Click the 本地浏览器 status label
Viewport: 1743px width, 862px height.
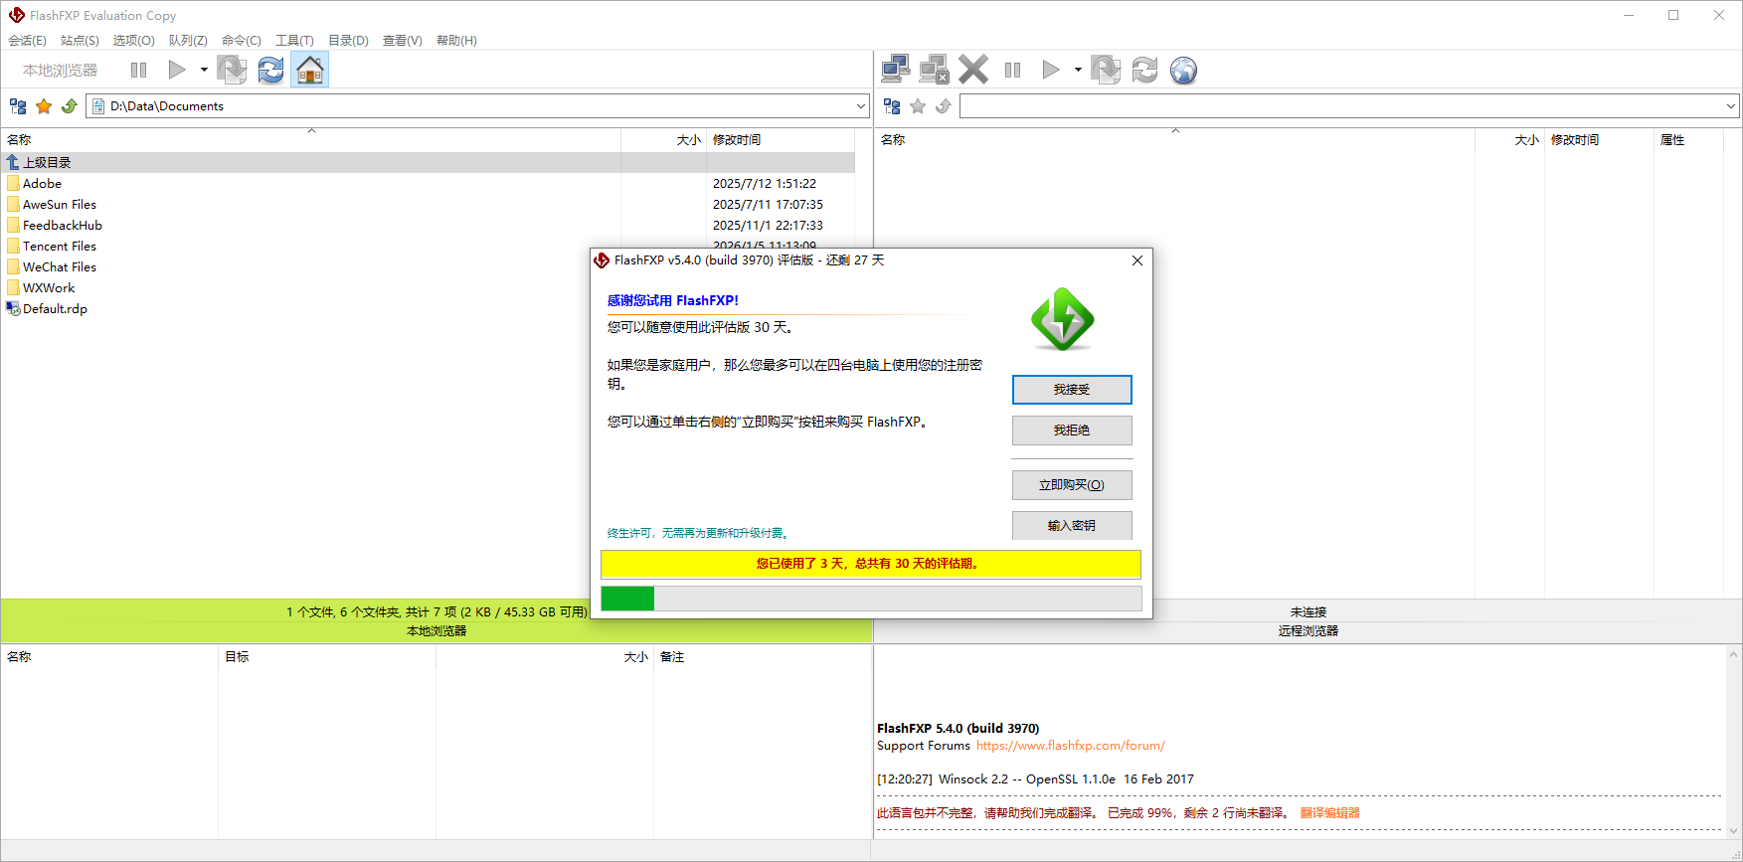[x=436, y=631]
